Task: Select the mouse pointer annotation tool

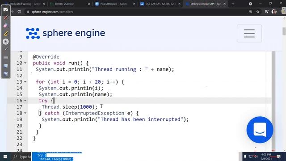Action: click(6, 42)
